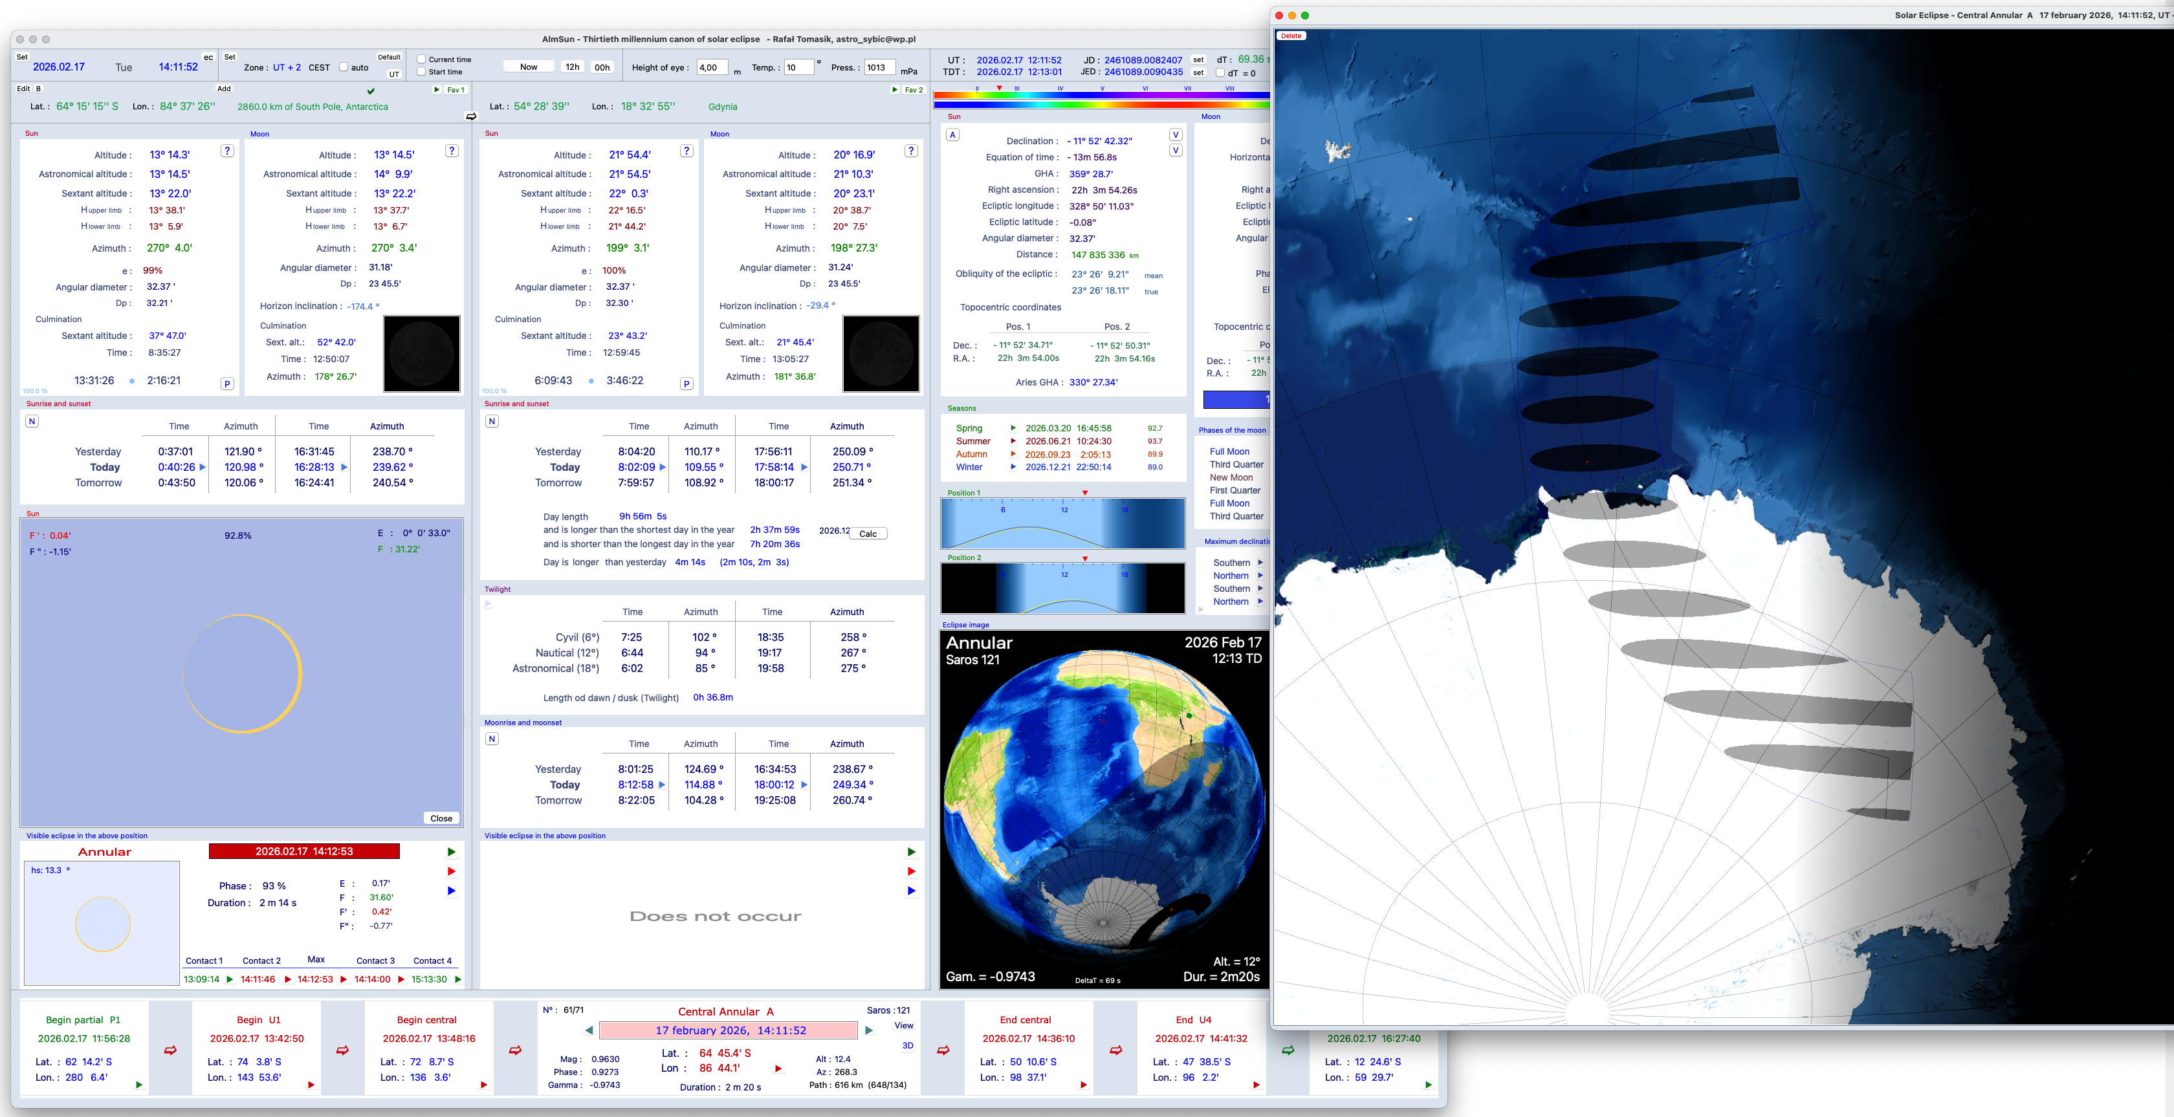The image size is (2174, 1117).
Task: Click the View button under Saros 121
Action: (x=904, y=1026)
